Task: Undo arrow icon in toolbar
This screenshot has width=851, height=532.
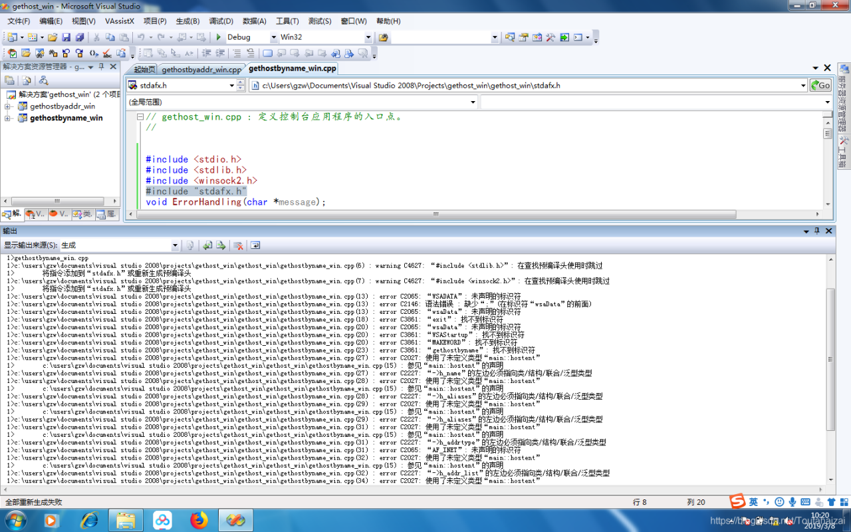Action: pyautogui.click(x=141, y=37)
